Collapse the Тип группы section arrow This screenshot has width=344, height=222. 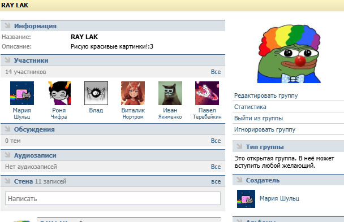tap(239, 146)
